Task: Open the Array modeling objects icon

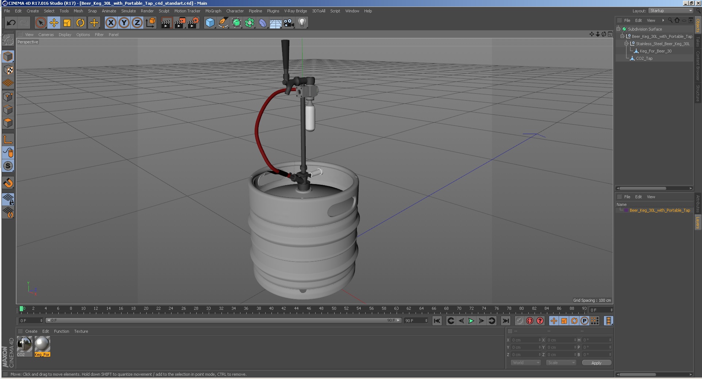Action: click(250, 23)
